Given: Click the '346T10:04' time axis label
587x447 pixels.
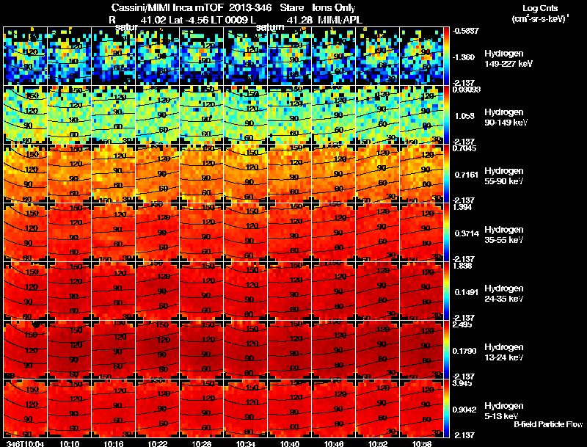Looking at the screenshot, I should (25, 444).
